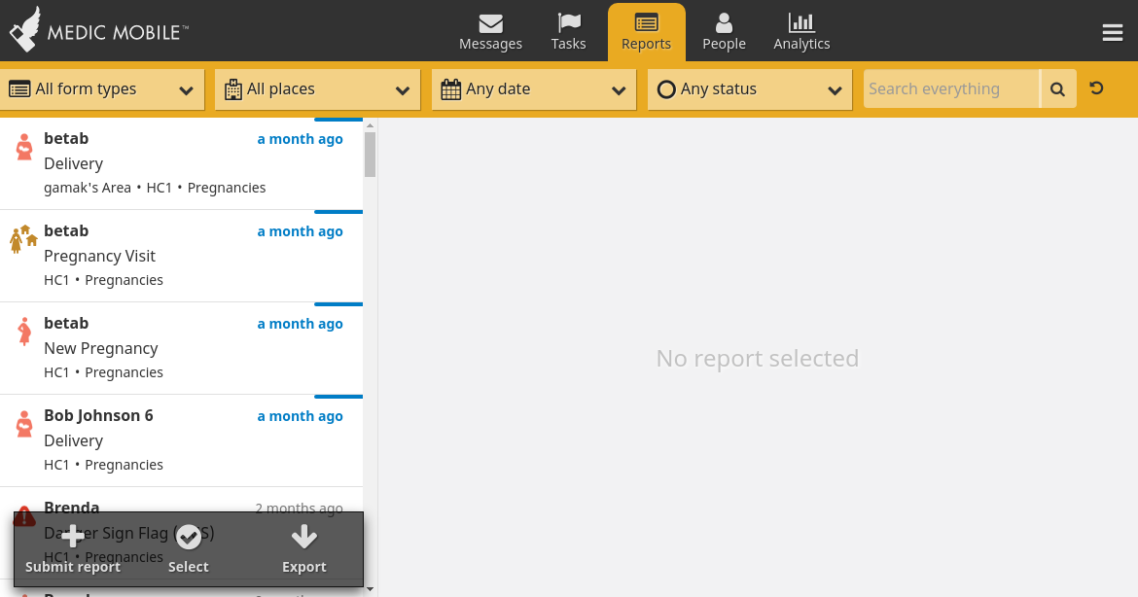Click 'a month ago' on Bob Johnson 6 row
The height and width of the screenshot is (597, 1138).
[300, 416]
